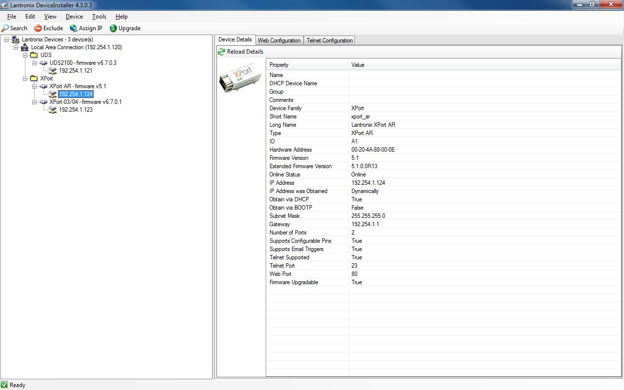Image resolution: width=624 pixels, height=390 pixels.
Task: Open the Device menu
Action: tap(74, 17)
